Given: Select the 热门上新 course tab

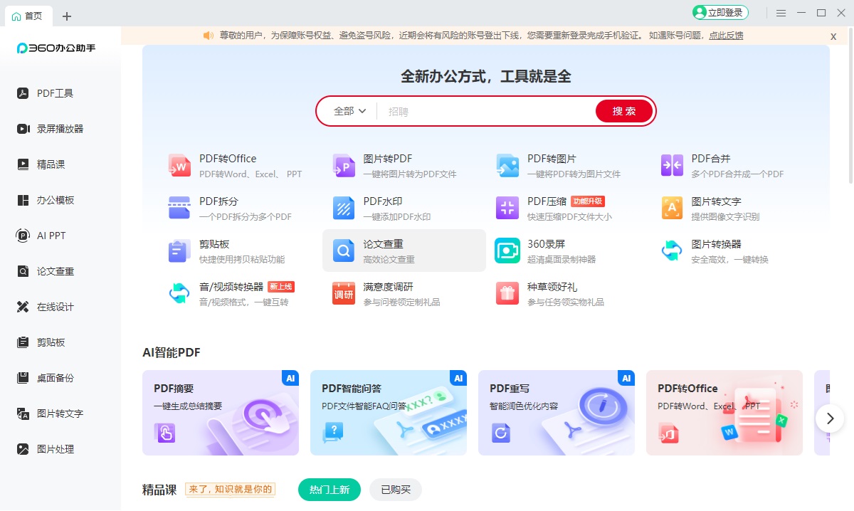Looking at the screenshot, I should (330, 490).
